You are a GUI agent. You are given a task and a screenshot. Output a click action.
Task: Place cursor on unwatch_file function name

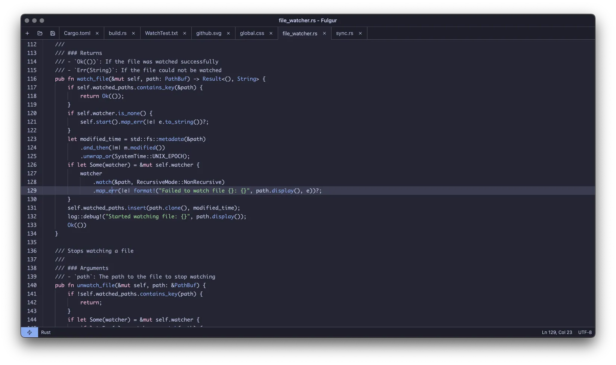[96, 285]
